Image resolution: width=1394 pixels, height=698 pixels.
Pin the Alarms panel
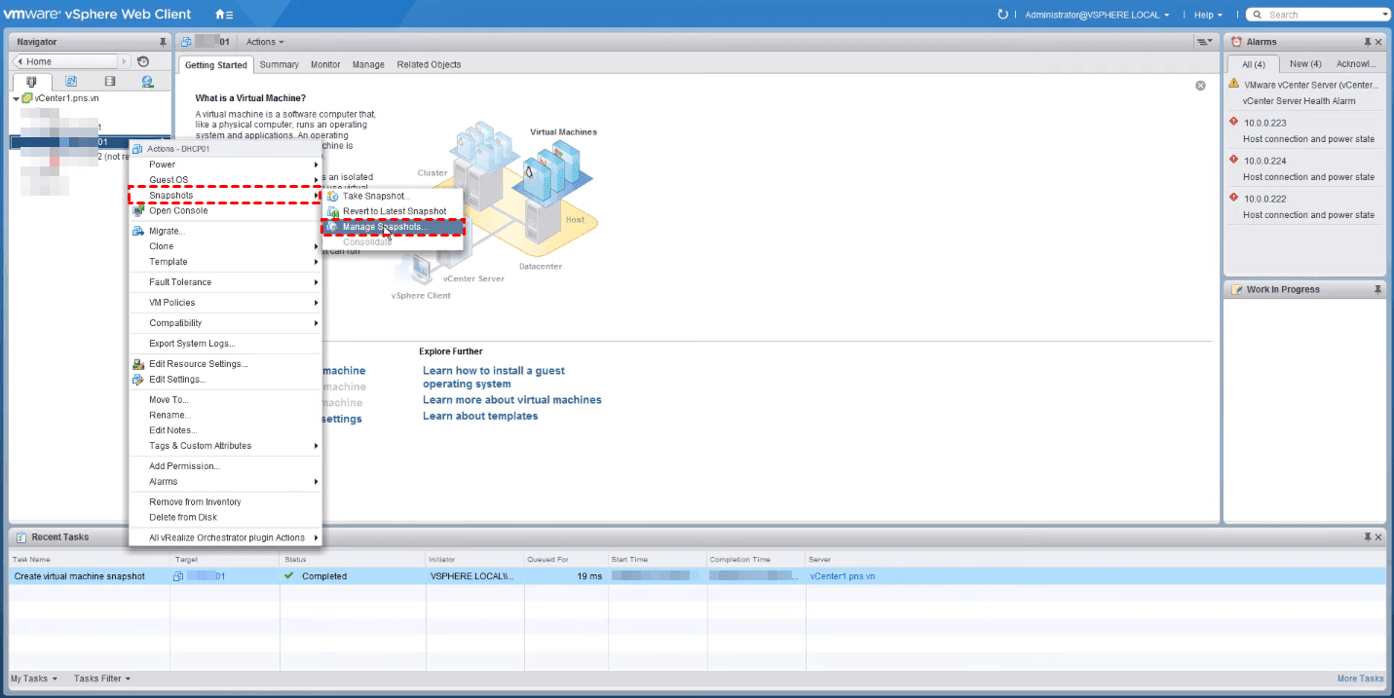[x=1368, y=42]
